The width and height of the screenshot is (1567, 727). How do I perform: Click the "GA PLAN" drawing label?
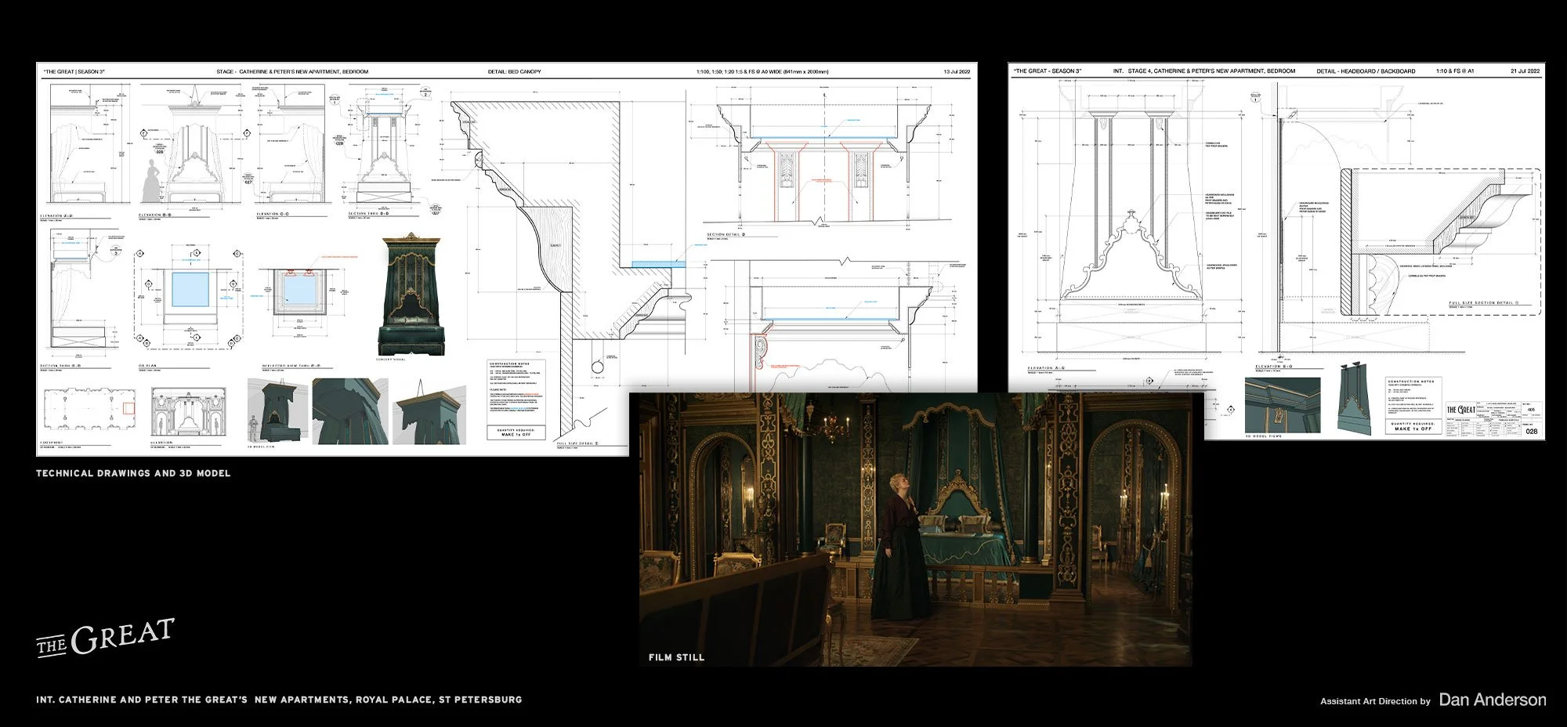click(148, 366)
